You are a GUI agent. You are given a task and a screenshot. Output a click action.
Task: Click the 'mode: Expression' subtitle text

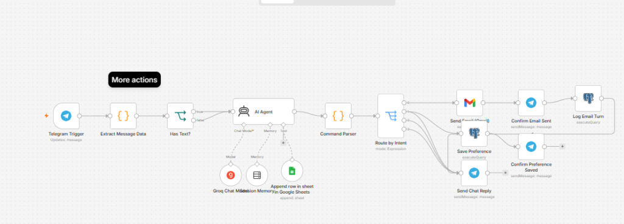coord(391,149)
